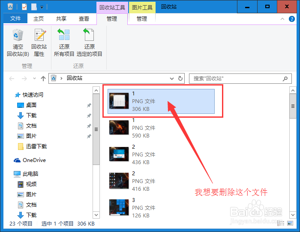Screen dimensions: 300x232
Task: Open the 管理 tab under 回收站工具
Action: tap(112, 19)
